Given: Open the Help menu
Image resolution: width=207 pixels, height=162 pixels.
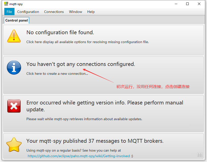Looking at the screenshot, I should (91, 12).
